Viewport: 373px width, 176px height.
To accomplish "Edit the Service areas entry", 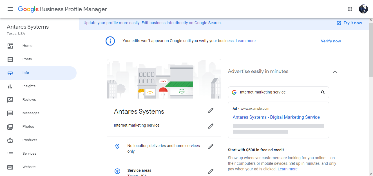I will tap(211, 171).
